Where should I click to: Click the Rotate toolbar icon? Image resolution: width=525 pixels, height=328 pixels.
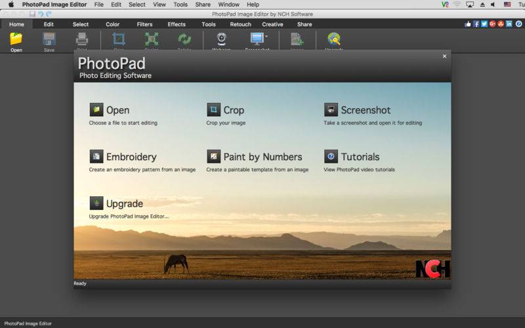tap(184, 39)
